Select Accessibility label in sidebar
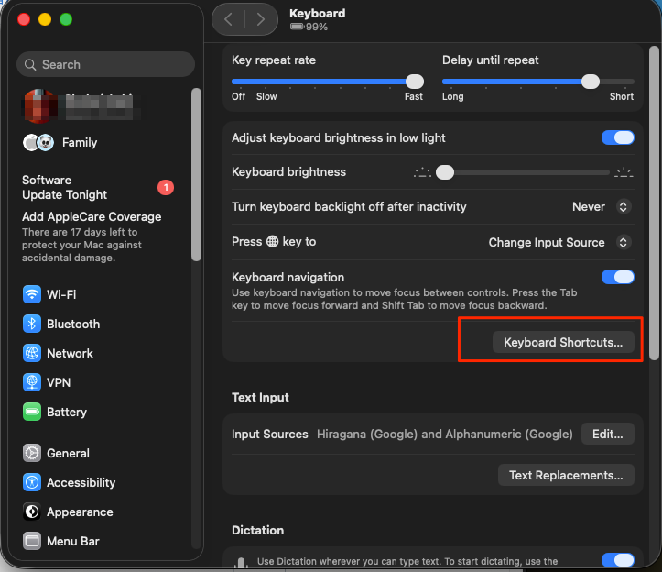662x572 pixels. (81, 482)
